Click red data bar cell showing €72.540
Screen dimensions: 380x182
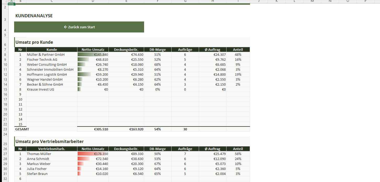point(93,159)
